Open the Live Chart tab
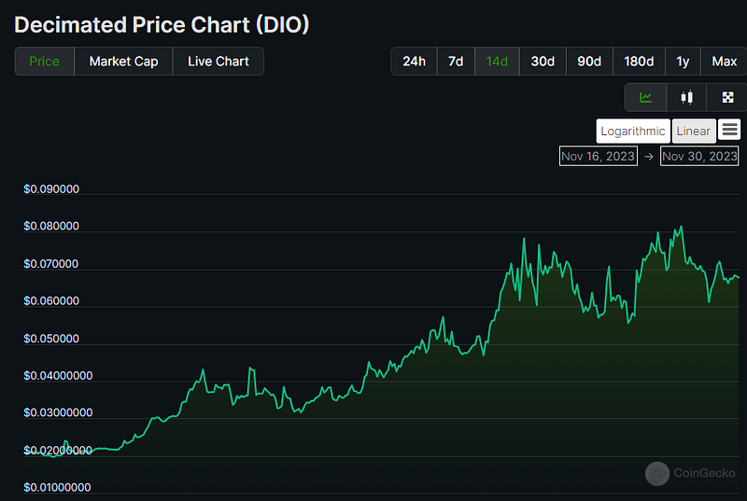The image size is (747, 501). [218, 62]
